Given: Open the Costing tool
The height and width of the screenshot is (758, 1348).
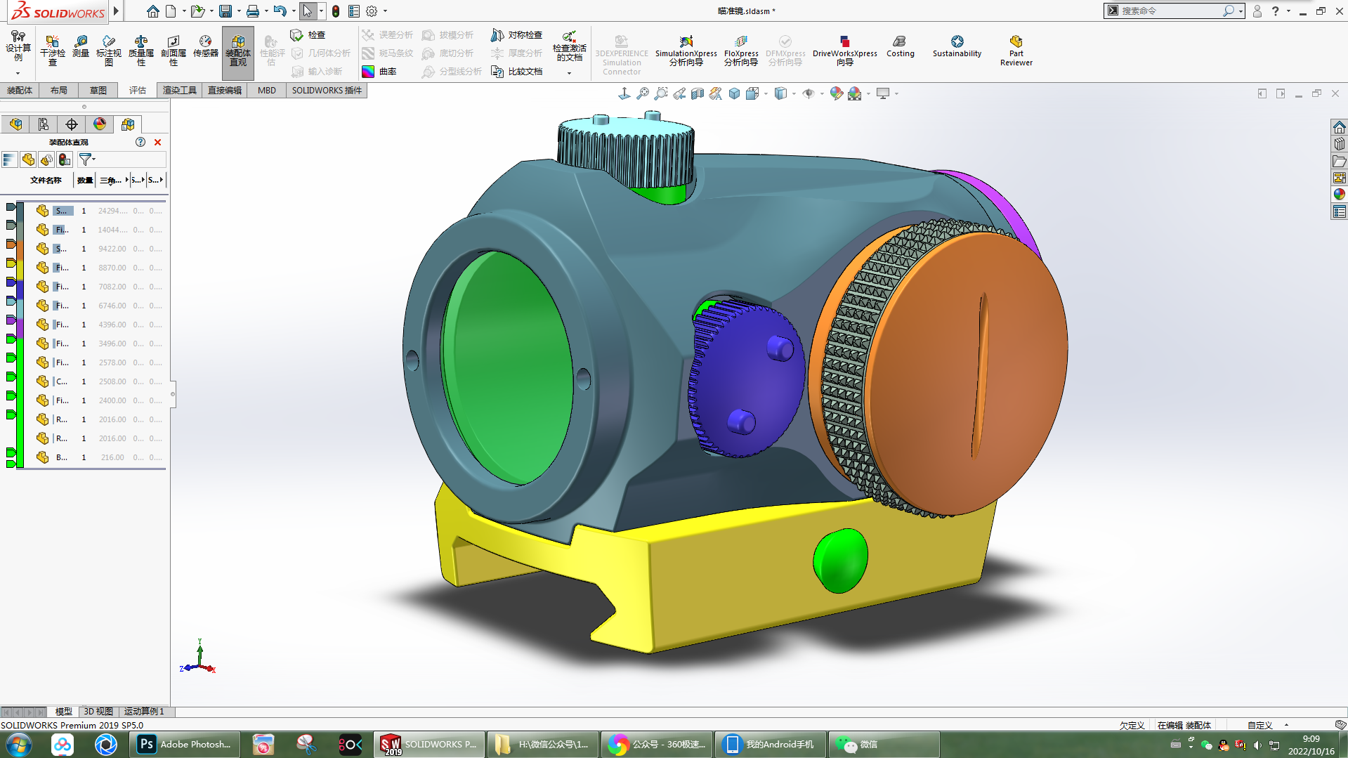Looking at the screenshot, I should pyautogui.click(x=900, y=47).
